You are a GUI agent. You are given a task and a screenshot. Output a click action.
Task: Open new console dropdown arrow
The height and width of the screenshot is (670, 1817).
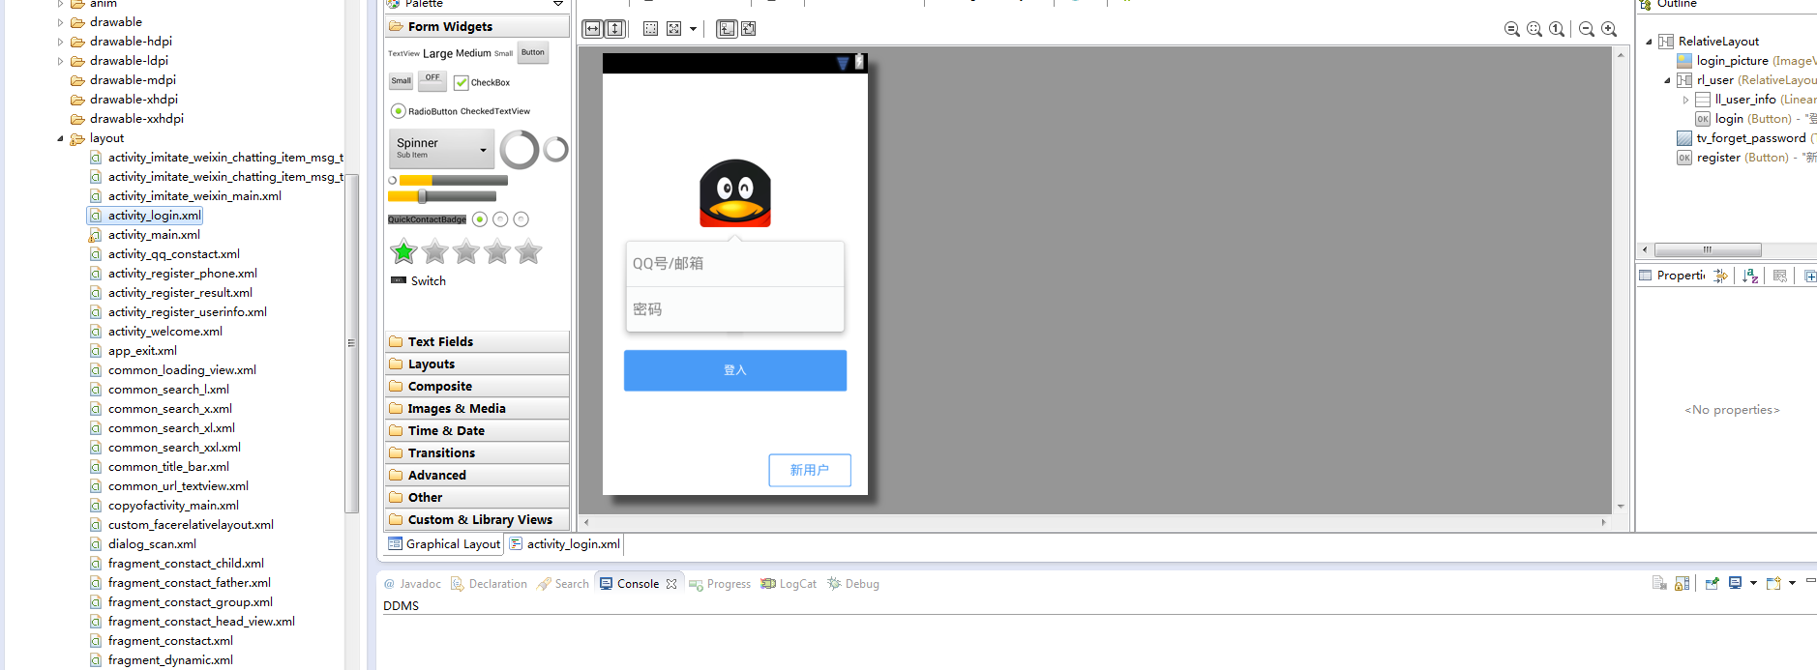pyautogui.click(x=1792, y=583)
